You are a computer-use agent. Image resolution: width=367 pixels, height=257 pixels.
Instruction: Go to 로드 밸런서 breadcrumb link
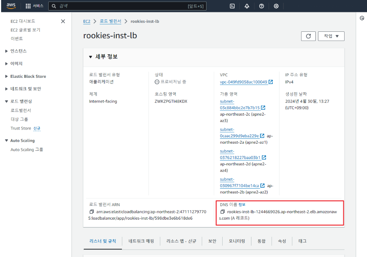(x=110, y=21)
